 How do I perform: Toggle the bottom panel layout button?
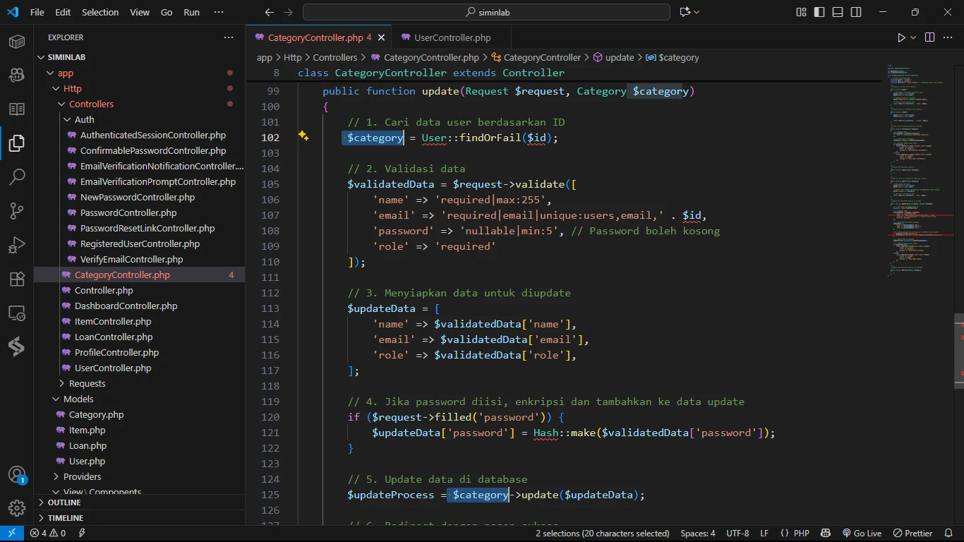[x=838, y=12]
